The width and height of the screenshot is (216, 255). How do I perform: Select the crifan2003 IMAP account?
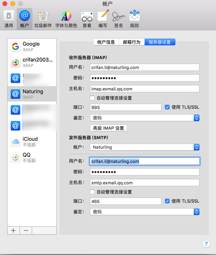32,62
